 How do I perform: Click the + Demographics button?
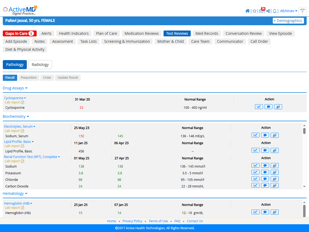[288, 21]
